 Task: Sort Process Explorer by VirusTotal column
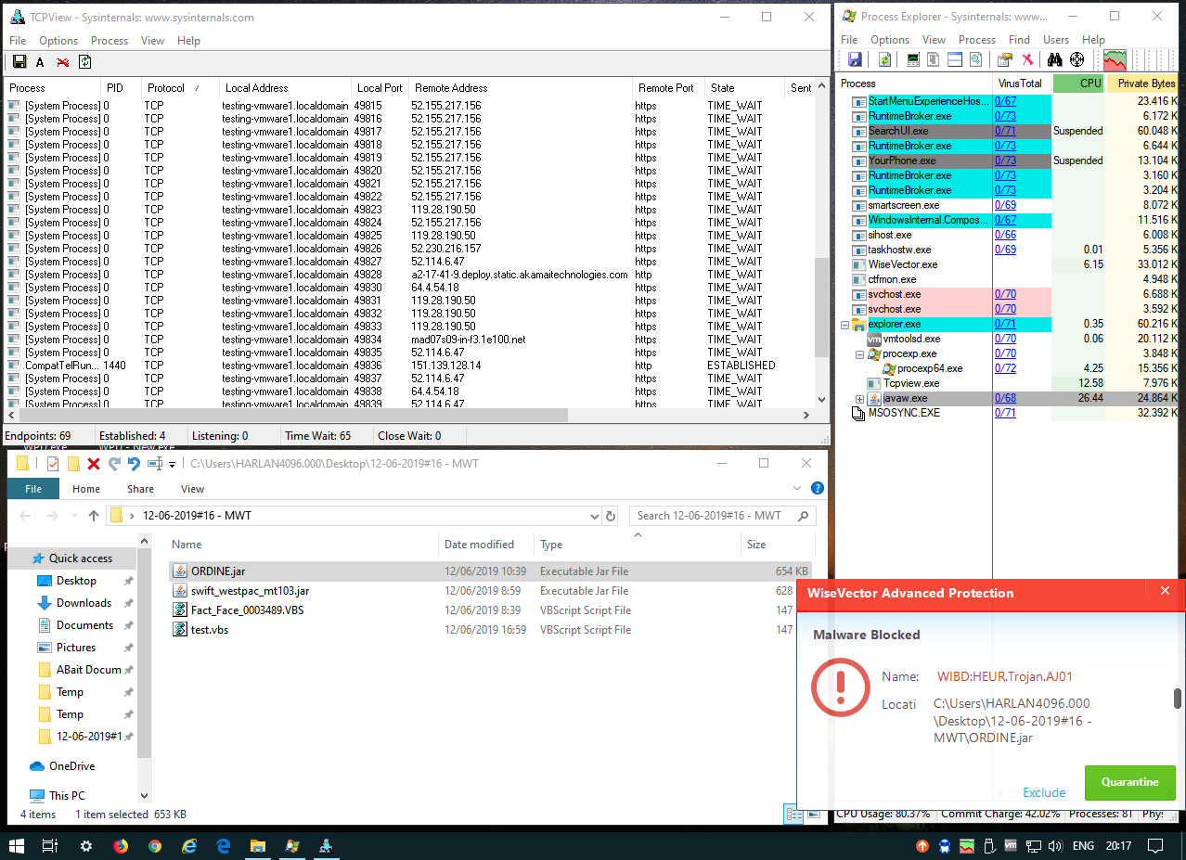pyautogui.click(x=1023, y=83)
